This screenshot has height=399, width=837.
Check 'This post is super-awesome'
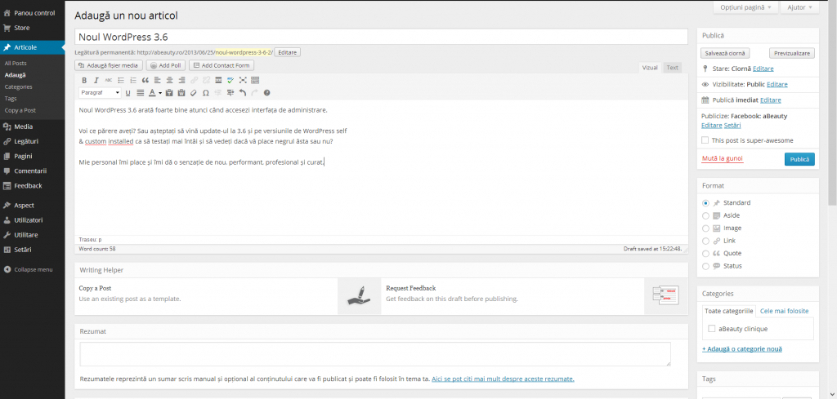pyautogui.click(x=705, y=140)
